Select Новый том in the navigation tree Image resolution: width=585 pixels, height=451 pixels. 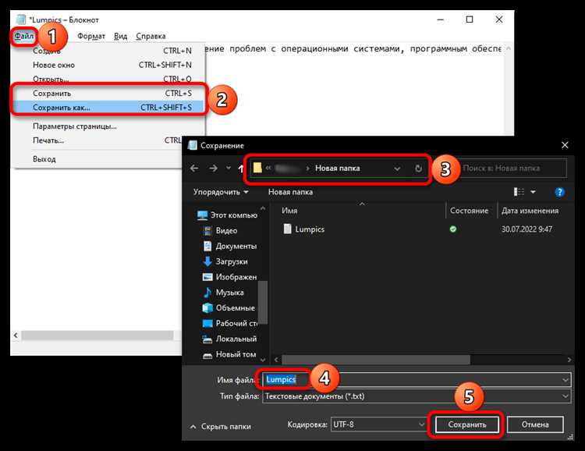pos(229,354)
